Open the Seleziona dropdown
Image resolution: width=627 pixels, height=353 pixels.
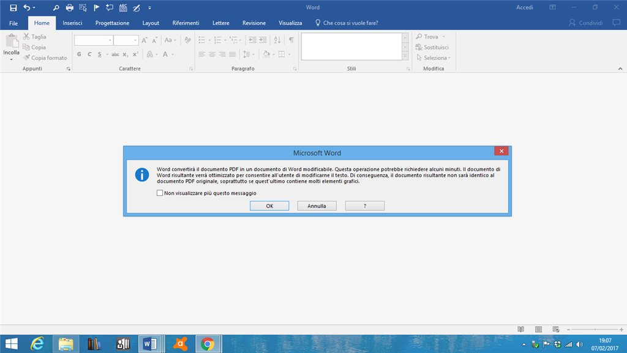(x=434, y=58)
